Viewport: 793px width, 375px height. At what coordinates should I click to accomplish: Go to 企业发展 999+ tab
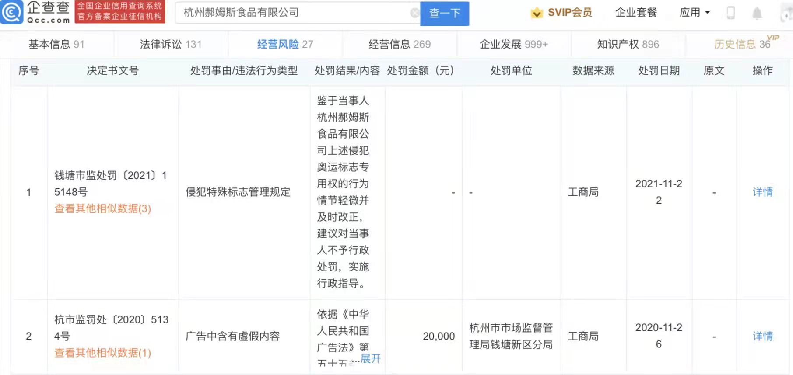point(514,44)
